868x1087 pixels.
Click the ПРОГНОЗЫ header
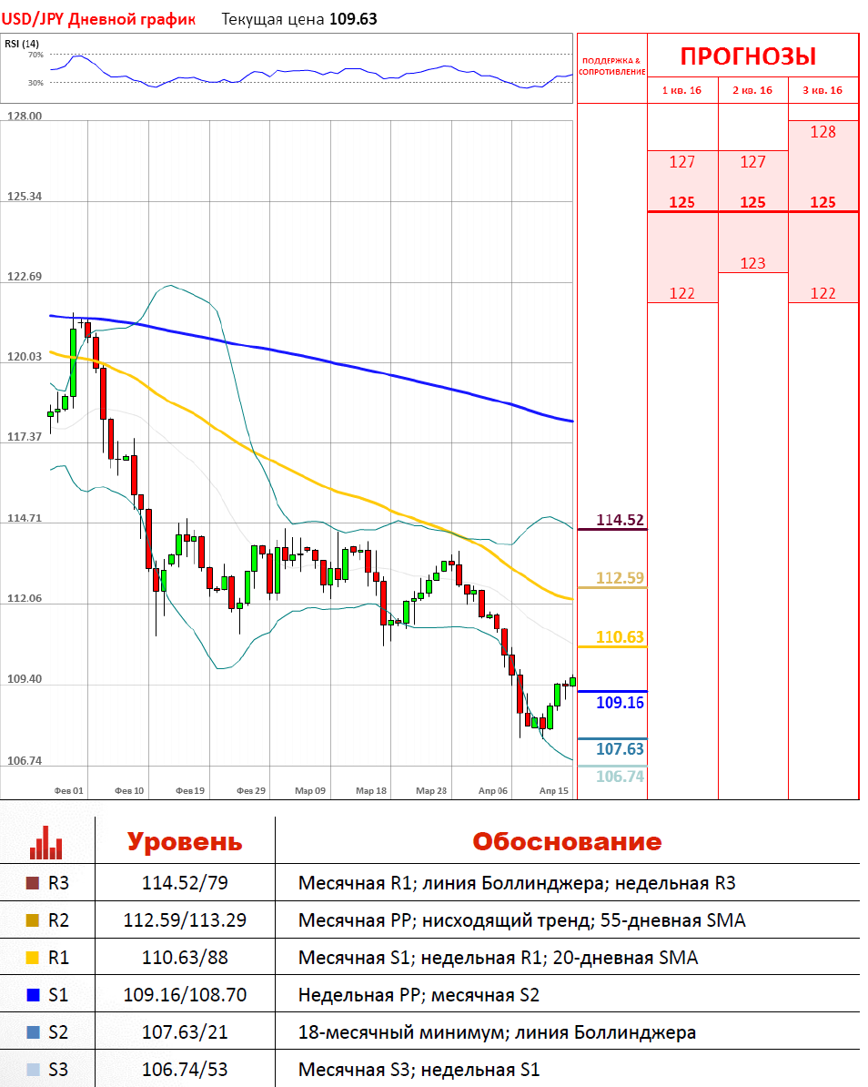[x=748, y=56]
